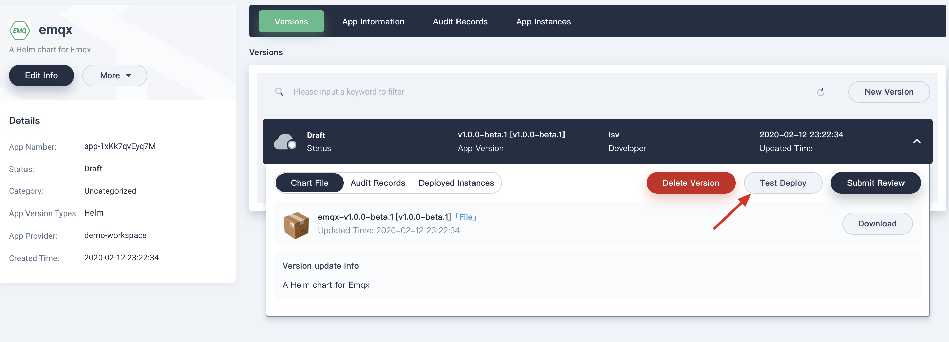Click the package box icon

click(x=296, y=225)
